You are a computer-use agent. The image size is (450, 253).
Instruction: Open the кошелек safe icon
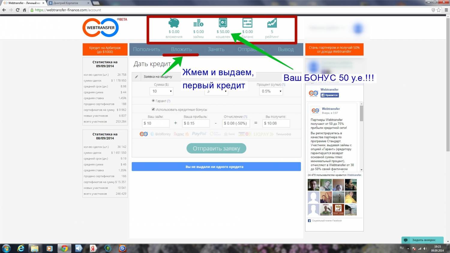click(223, 23)
